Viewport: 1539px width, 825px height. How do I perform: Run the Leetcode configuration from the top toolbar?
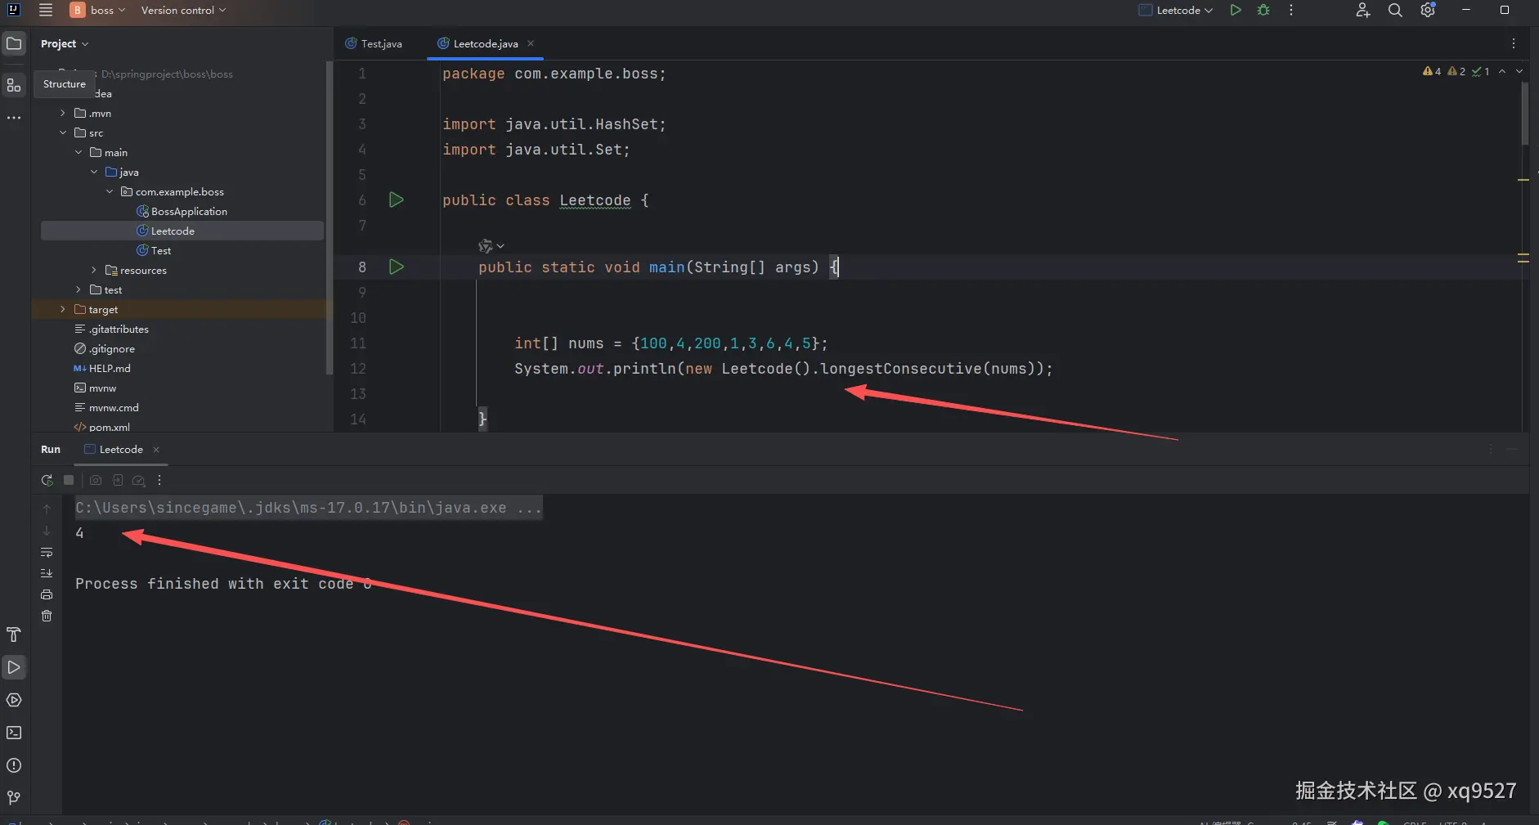point(1236,10)
